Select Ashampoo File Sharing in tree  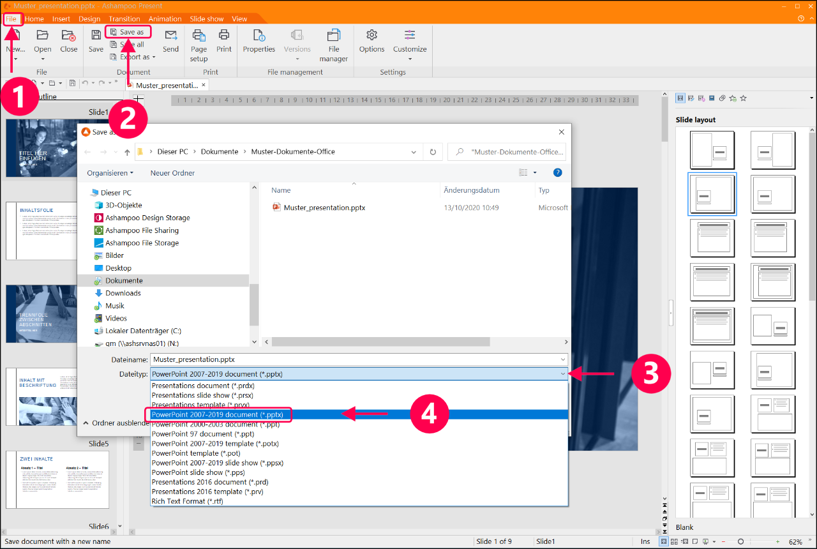click(142, 230)
